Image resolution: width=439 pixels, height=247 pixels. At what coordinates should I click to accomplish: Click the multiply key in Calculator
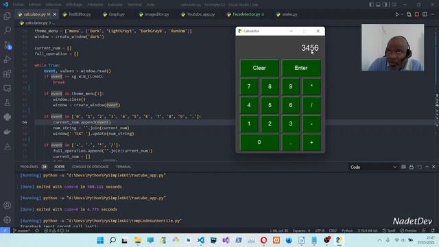coord(311,86)
